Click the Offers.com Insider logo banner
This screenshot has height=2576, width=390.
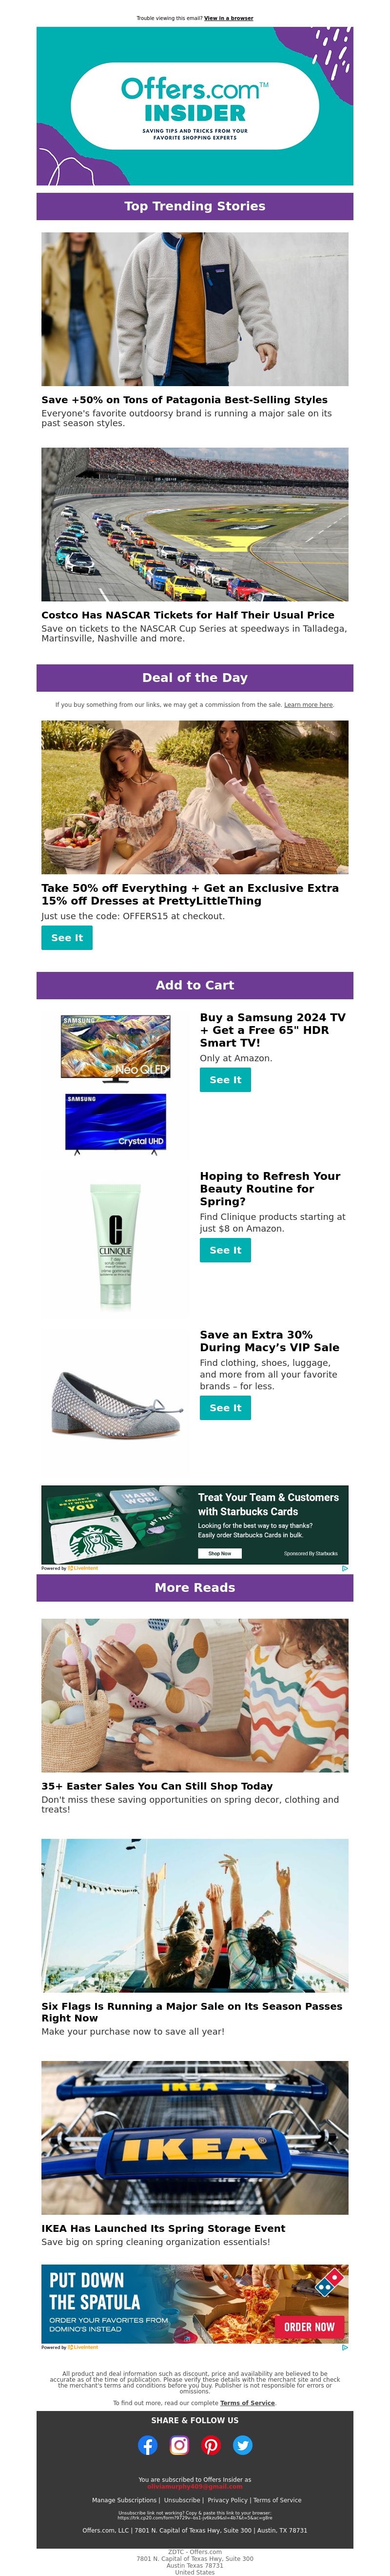coord(195,106)
